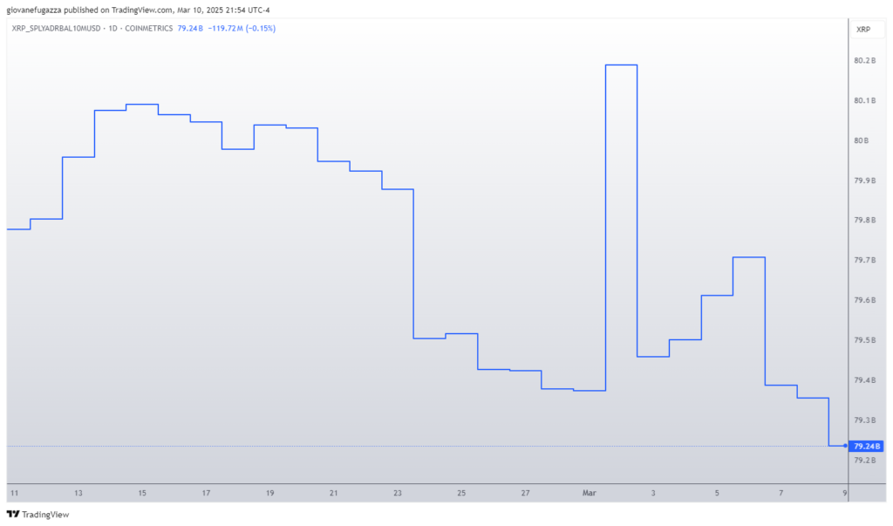This screenshot has width=893, height=526.
Task: Click the XRP currency label on the price axis
Action: point(863,29)
